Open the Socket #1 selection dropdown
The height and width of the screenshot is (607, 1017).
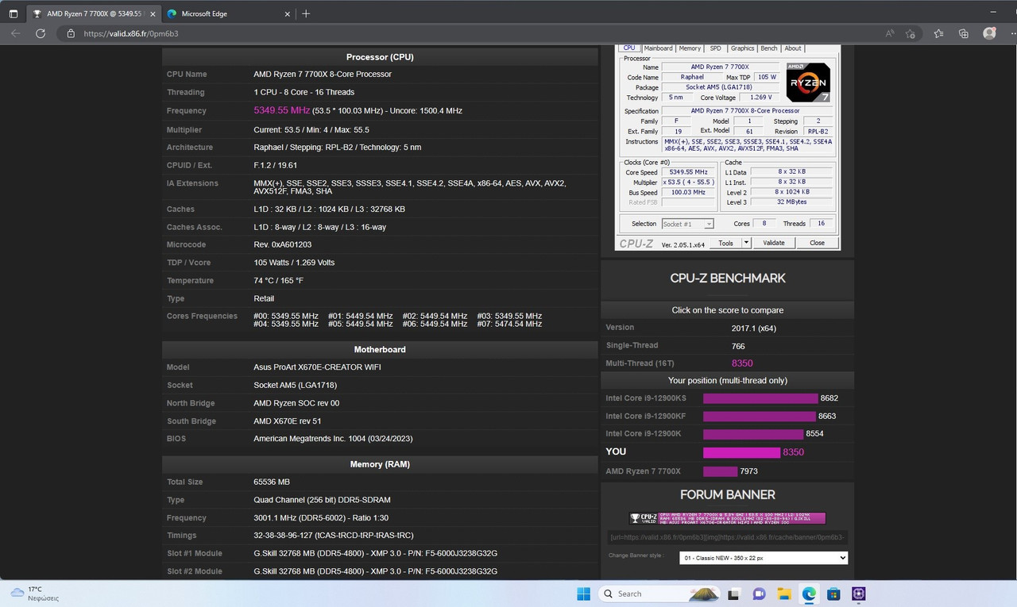pyautogui.click(x=687, y=224)
